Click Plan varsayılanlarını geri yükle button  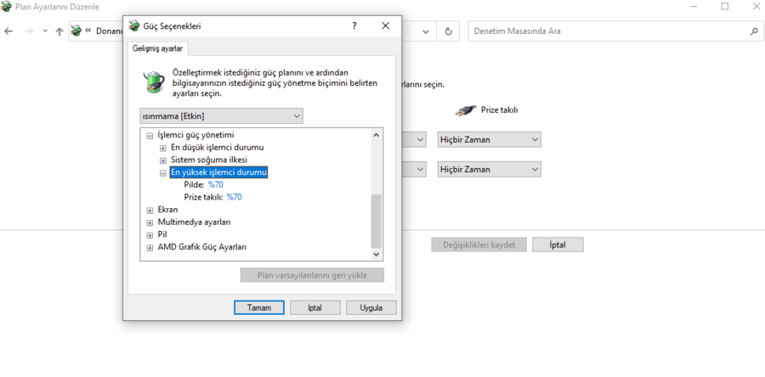coord(312,275)
